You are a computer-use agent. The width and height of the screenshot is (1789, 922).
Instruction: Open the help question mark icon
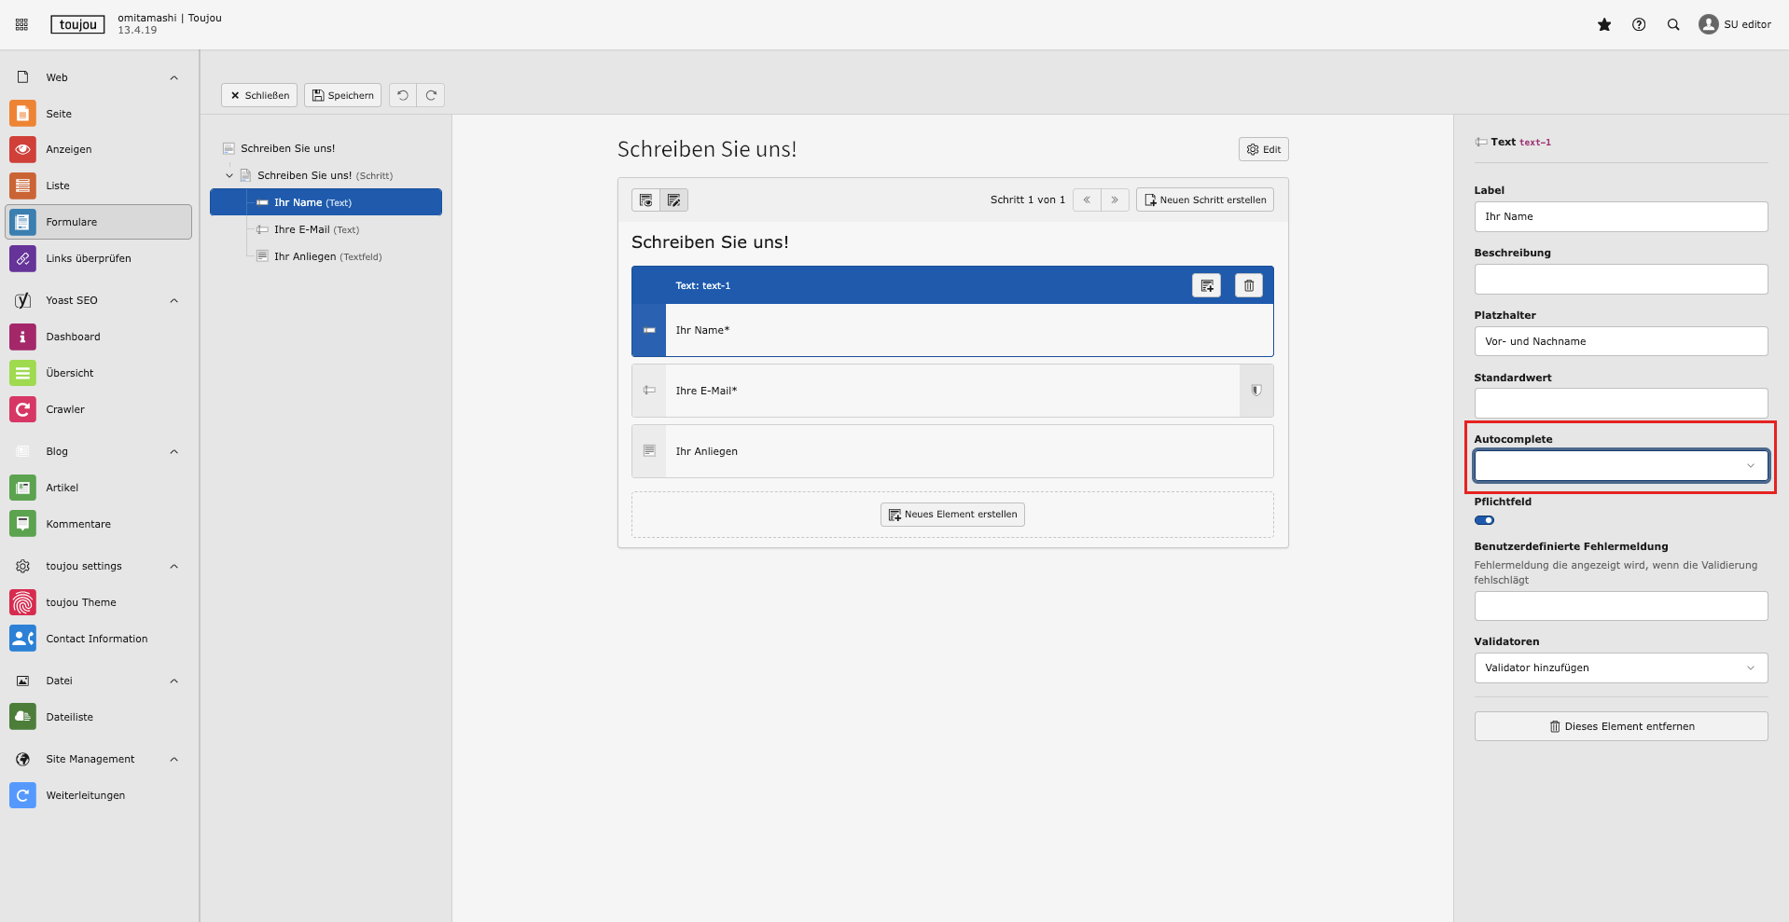tap(1638, 25)
